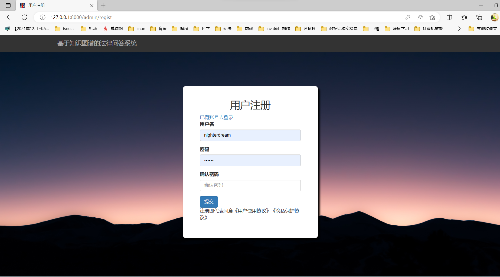Open the 计算机软考 bookmark folder
This screenshot has width=500, height=277.
429,29
